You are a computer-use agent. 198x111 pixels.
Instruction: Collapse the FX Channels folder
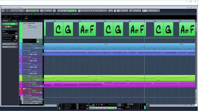22,95
